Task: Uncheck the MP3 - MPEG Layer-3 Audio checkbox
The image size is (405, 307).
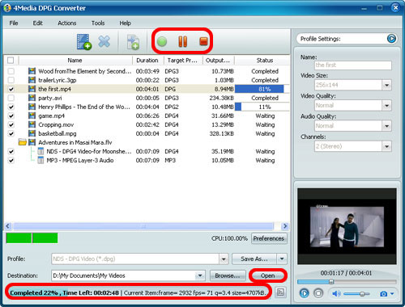Action: coord(11,160)
